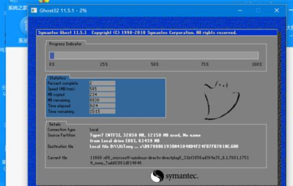Click the Symantec copyright header bar
293x186 pixels.
(157, 33)
